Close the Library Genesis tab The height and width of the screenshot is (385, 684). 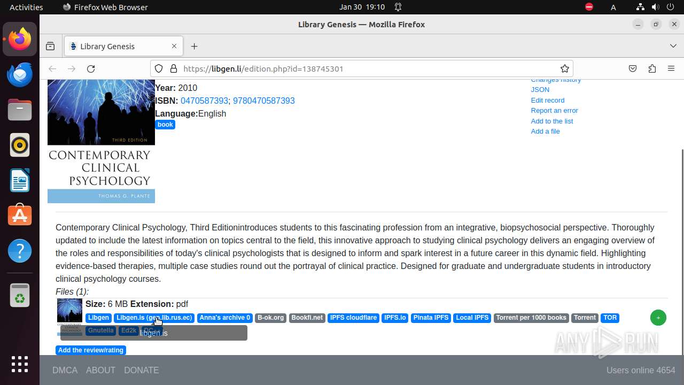[x=174, y=46]
